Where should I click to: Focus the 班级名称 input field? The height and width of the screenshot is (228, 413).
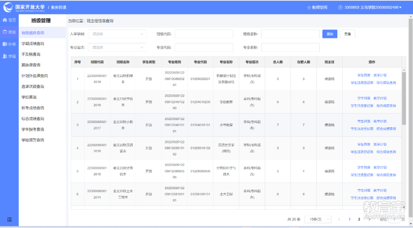pos(291,34)
